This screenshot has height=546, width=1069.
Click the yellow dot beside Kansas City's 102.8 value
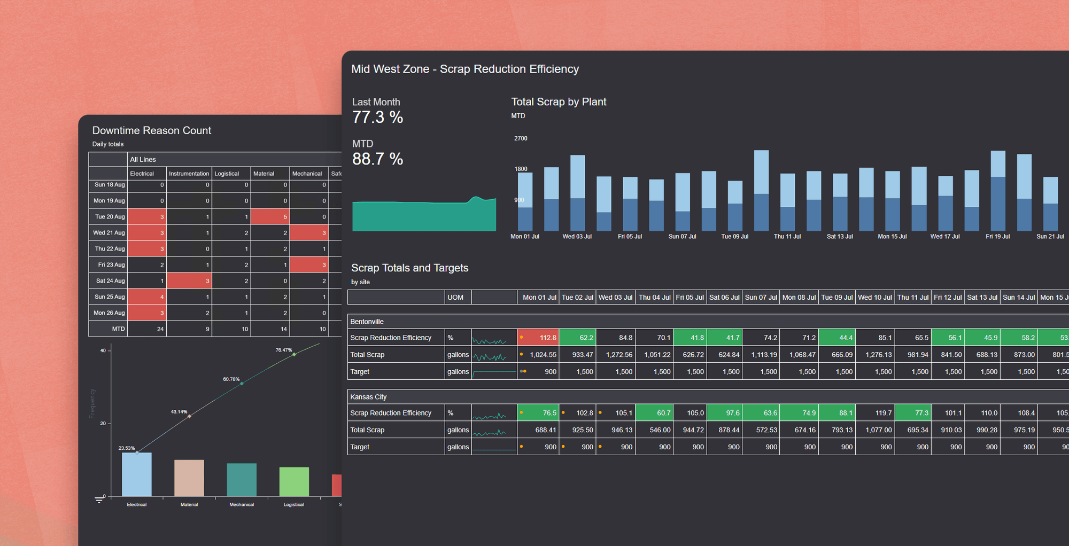(563, 412)
